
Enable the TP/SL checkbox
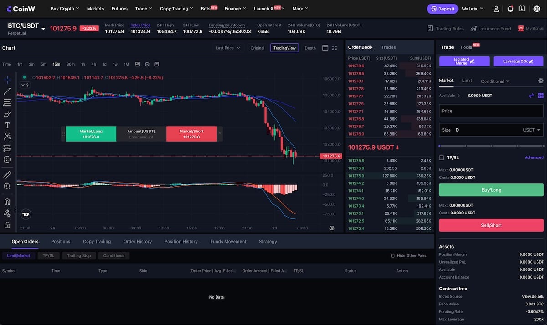point(441,157)
